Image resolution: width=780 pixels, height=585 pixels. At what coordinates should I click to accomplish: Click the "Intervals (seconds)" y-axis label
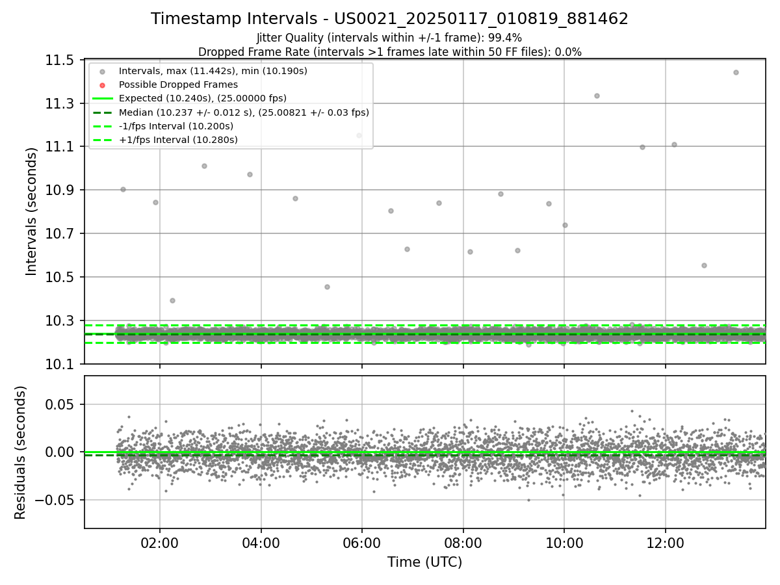tap(32, 211)
